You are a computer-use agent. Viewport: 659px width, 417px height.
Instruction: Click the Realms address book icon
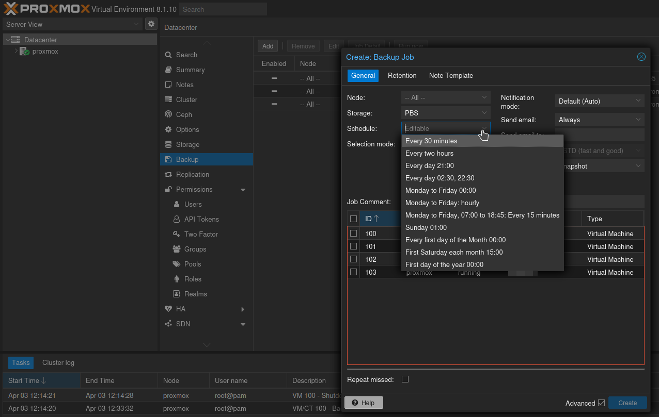177,294
